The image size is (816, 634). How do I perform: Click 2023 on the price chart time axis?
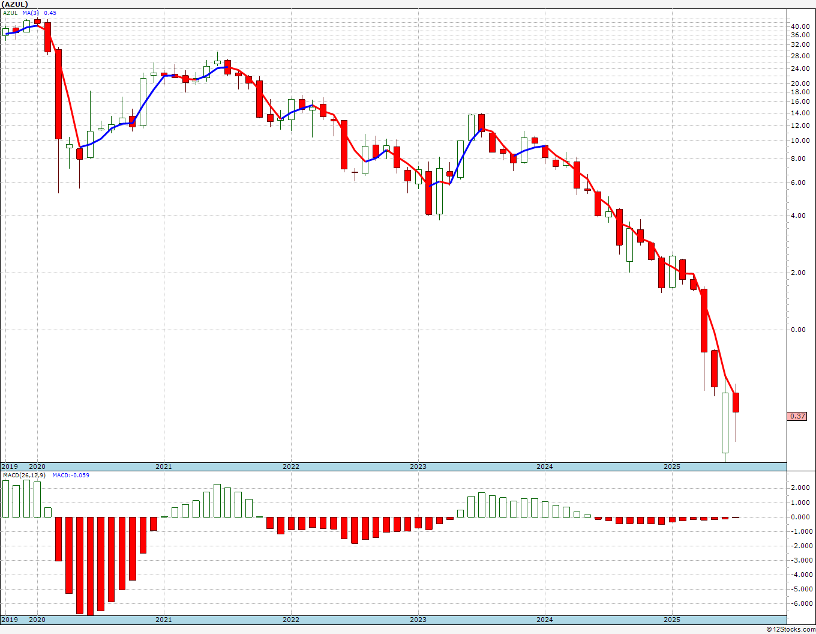coord(418,466)
